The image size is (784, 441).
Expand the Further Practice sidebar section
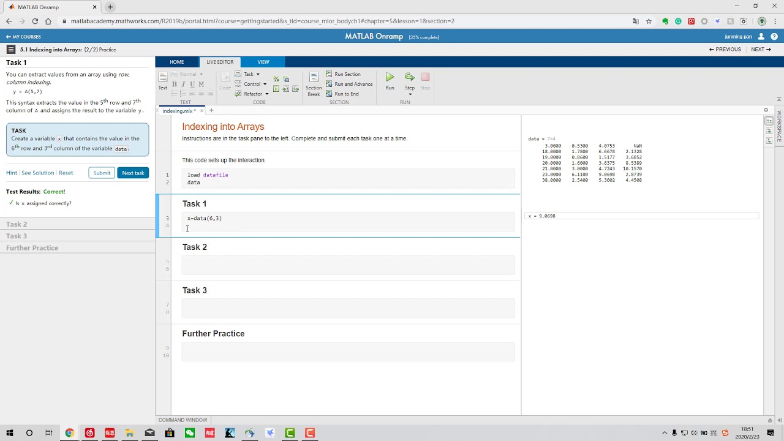click(x=77, y=248)
